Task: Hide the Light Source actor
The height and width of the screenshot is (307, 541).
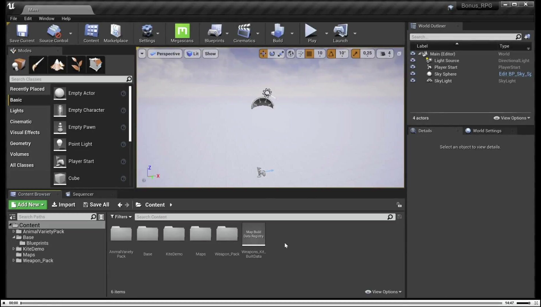Action: coord(413,60)
